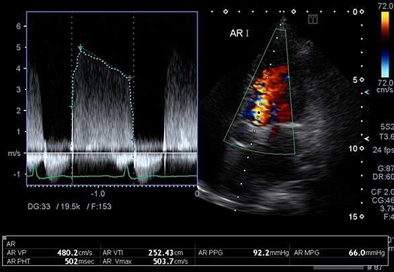Image resolution: width=394 pixels, height=272 pixels.
Task: Click the color Doppler velocity scale bar
Action: pos(385,44)
